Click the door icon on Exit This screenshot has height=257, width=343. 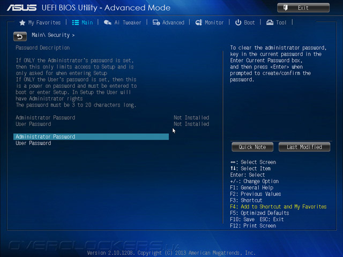(x=286, y=8)
